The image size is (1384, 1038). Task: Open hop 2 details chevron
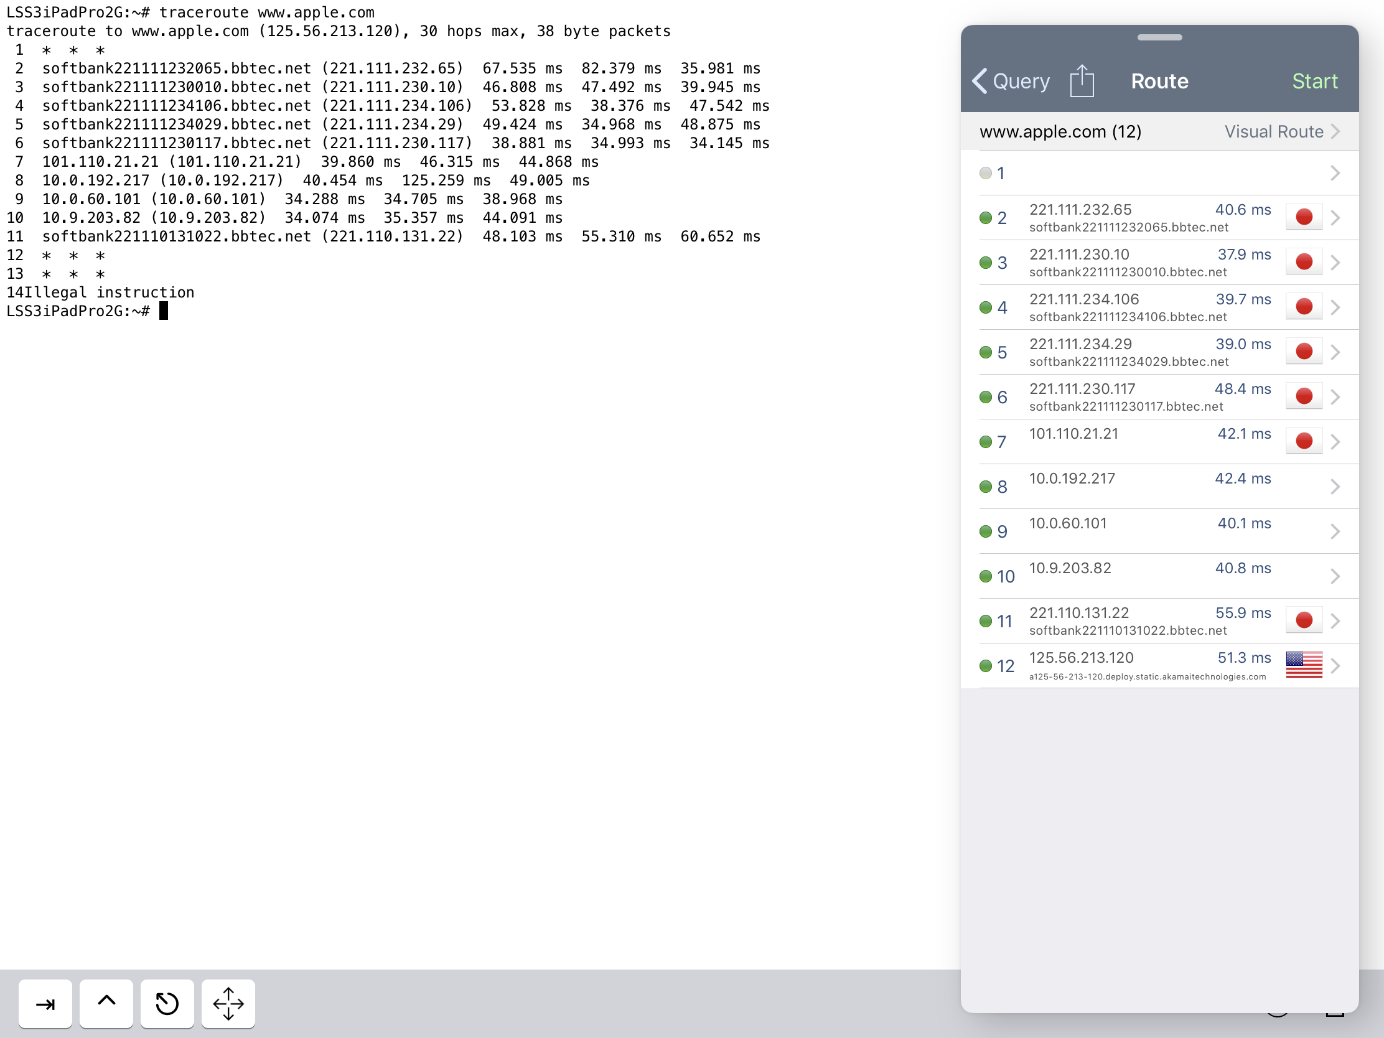tap(1335, 218)
